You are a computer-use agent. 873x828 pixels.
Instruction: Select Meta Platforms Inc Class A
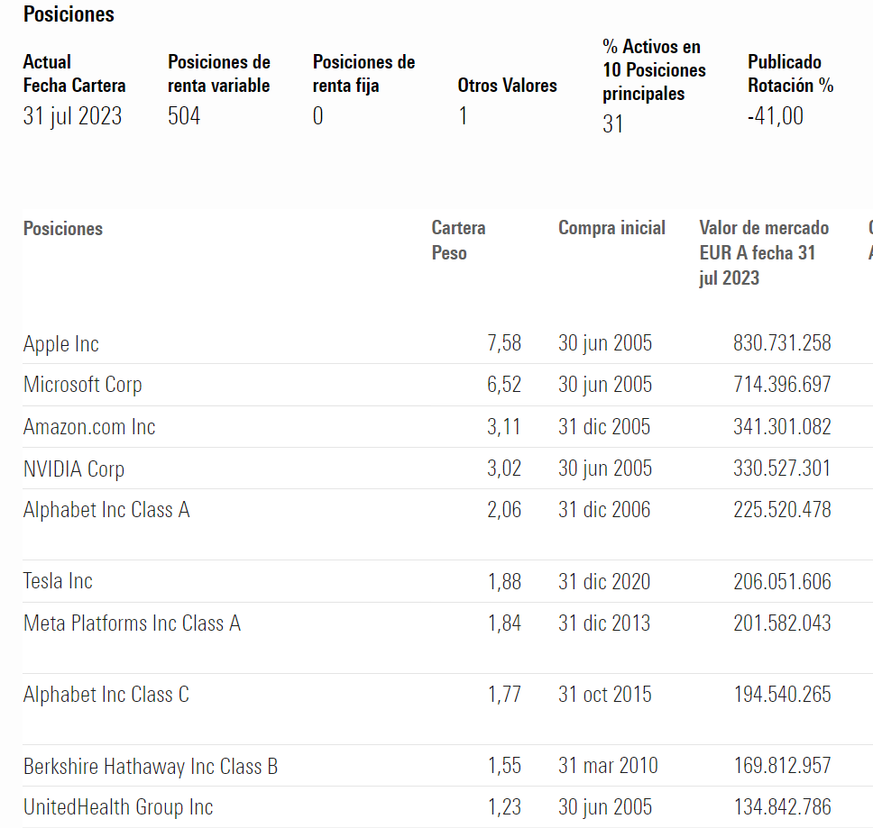(x=132, y=623)
